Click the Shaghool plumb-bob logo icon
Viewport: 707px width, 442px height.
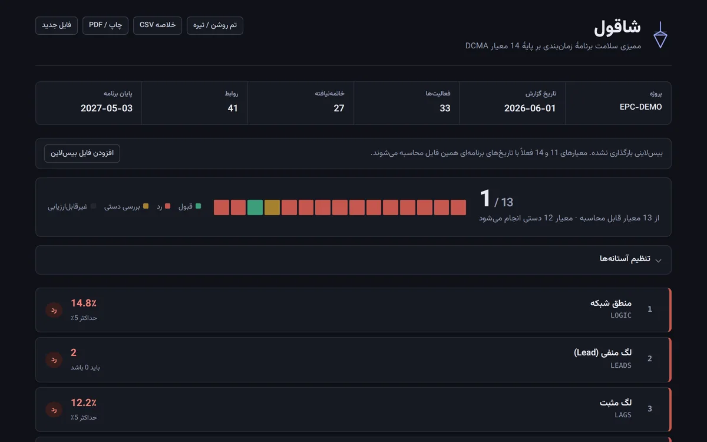coord(660,35)
